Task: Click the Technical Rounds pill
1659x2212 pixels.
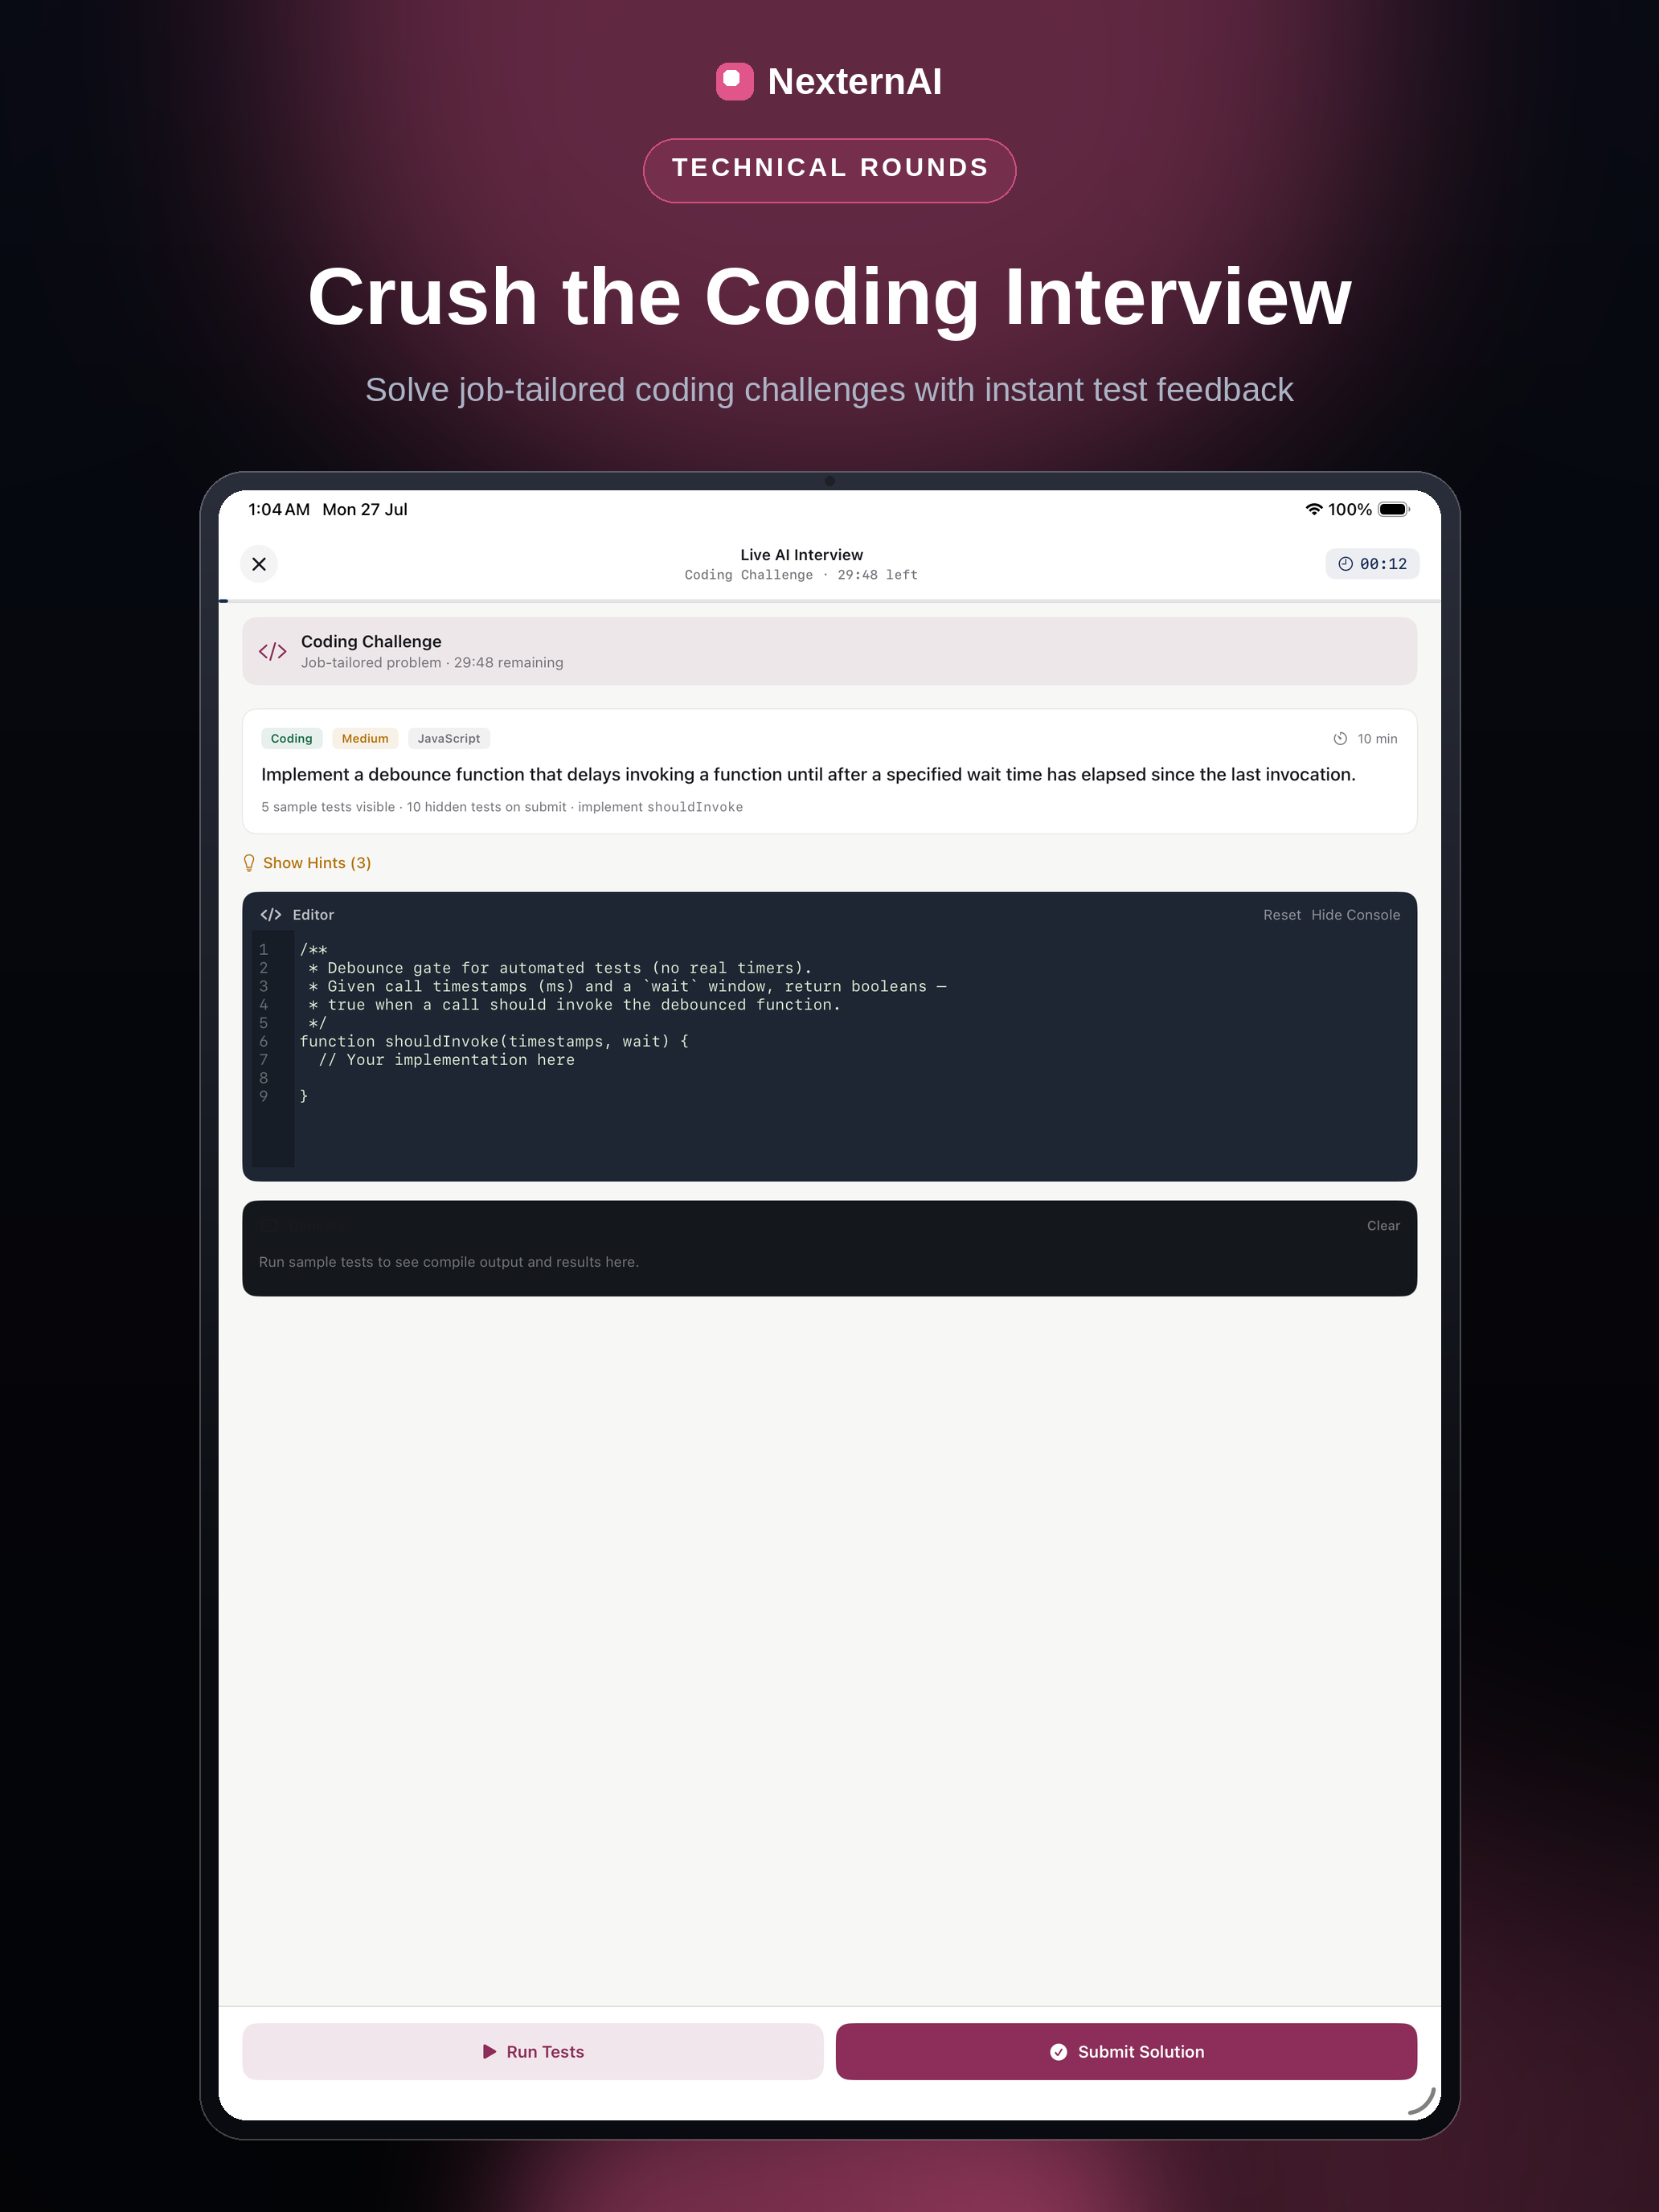Action: point(829,170)
